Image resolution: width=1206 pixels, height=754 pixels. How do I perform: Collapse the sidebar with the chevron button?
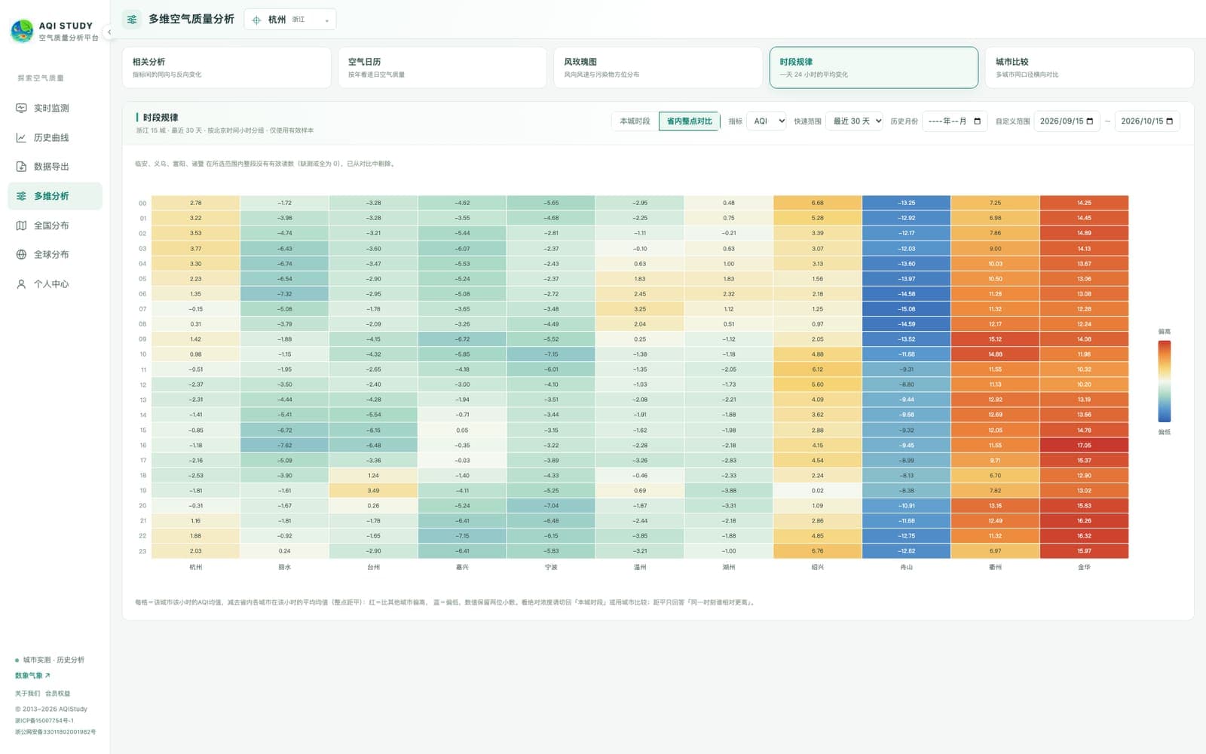pyautogui.click(x=109, y=32)
